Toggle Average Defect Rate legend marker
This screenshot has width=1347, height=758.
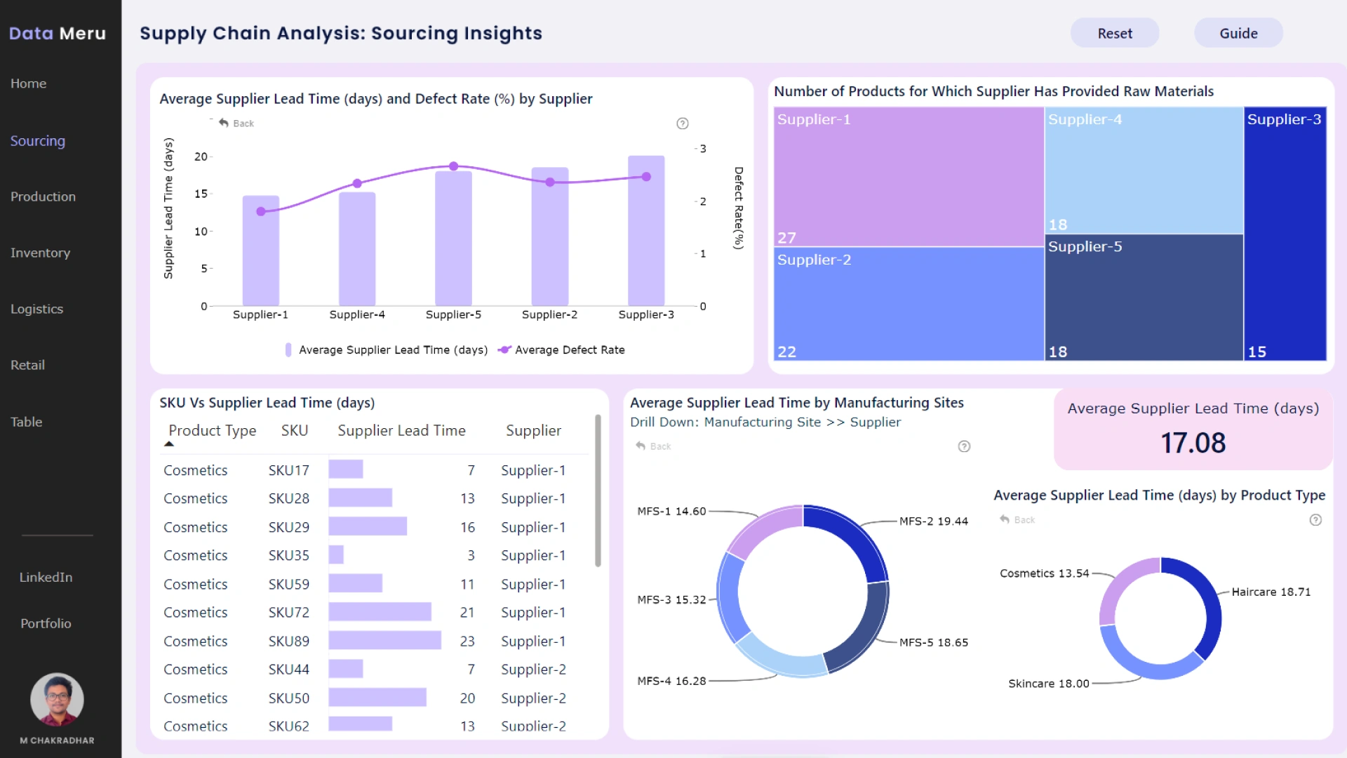tap(504, 350)
